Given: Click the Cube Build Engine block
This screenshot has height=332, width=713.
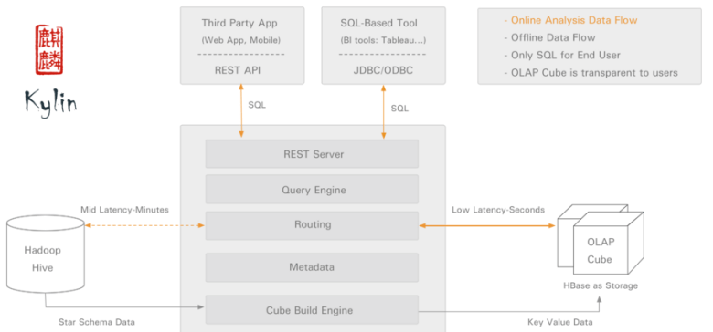Looking at the screenshot, I should click(312, 310).
